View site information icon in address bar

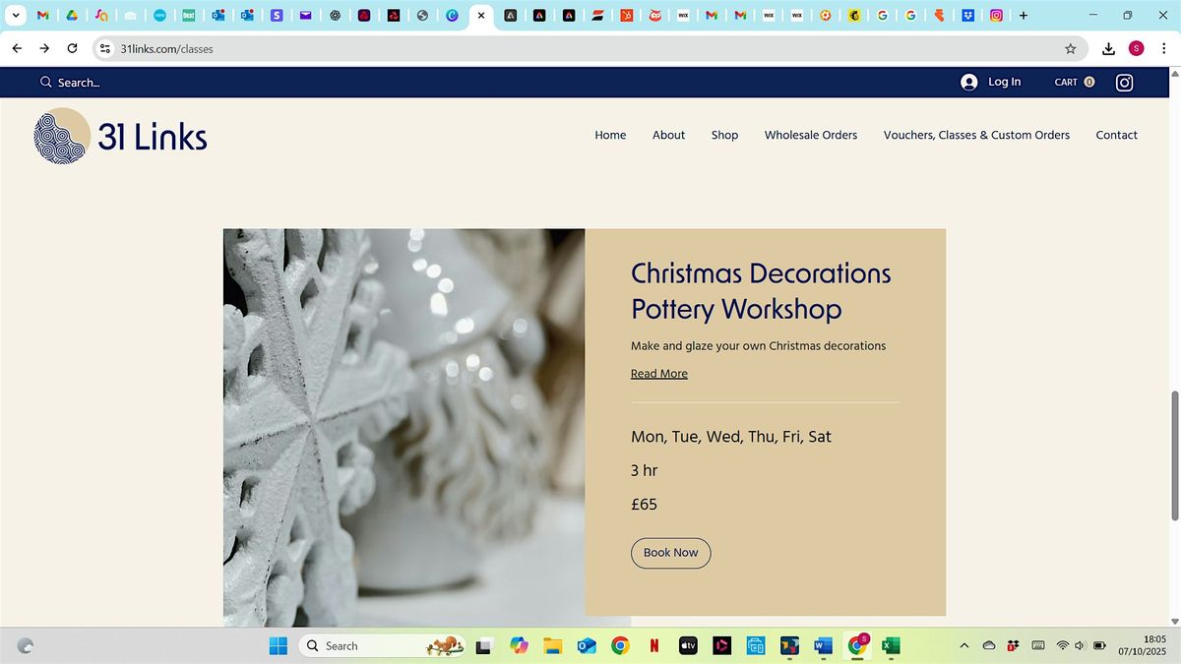pyautogui.click(x=106, y=48)
